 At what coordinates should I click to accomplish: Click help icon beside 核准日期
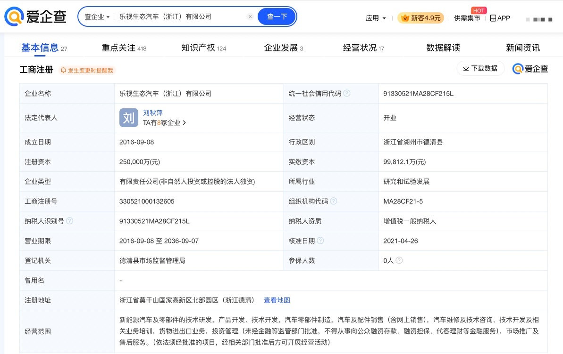pyautogui.click(x=320, y=241)
